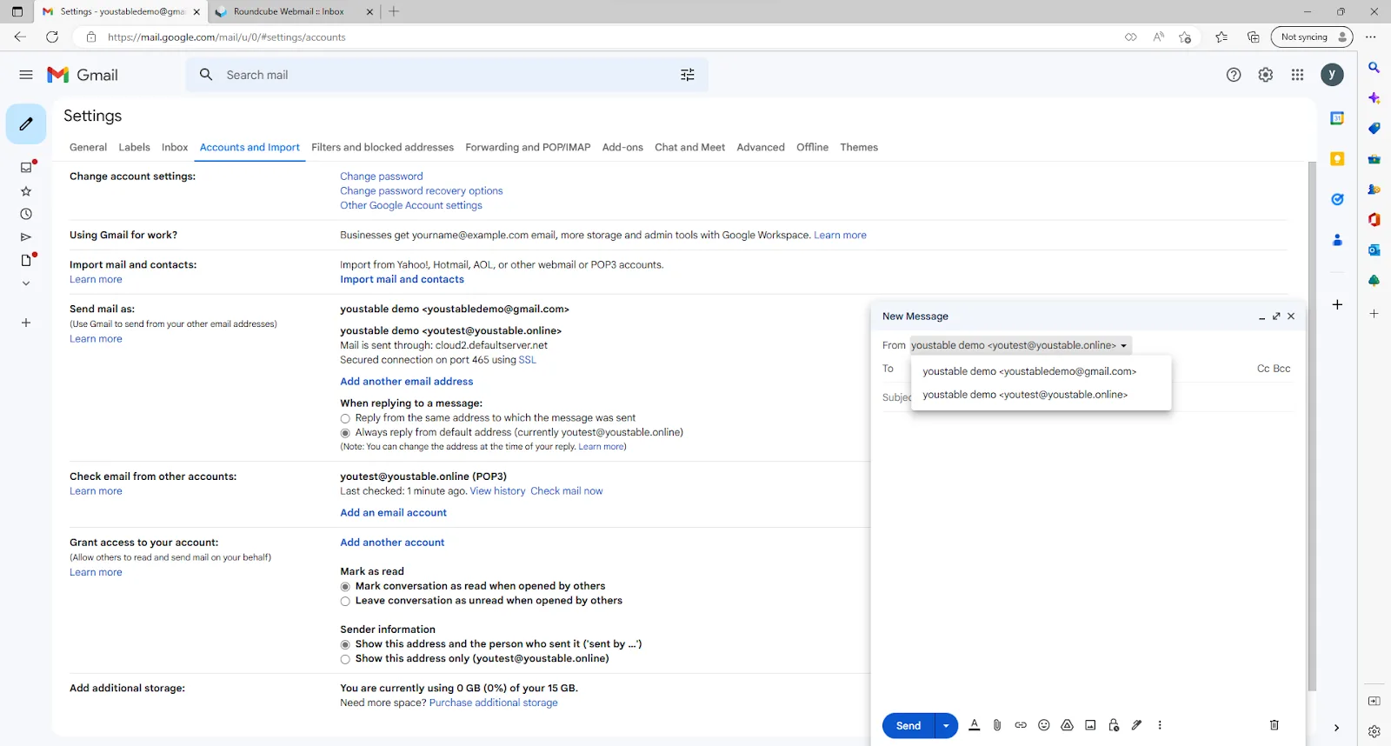Viewport: 1391px width, 746px height.
Task: Show side panel hide chevron
Action: click(x=1336, y=729)
